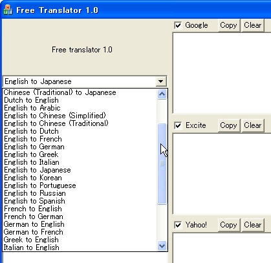
Task: Click the dropdown list scrollbar thumb
Action: pos(162,163)
